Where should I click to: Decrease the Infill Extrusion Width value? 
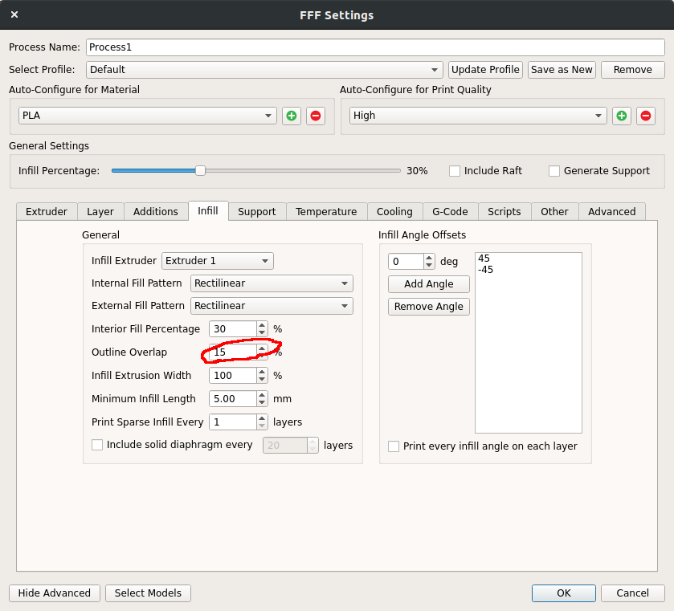[x=262, y=380]
